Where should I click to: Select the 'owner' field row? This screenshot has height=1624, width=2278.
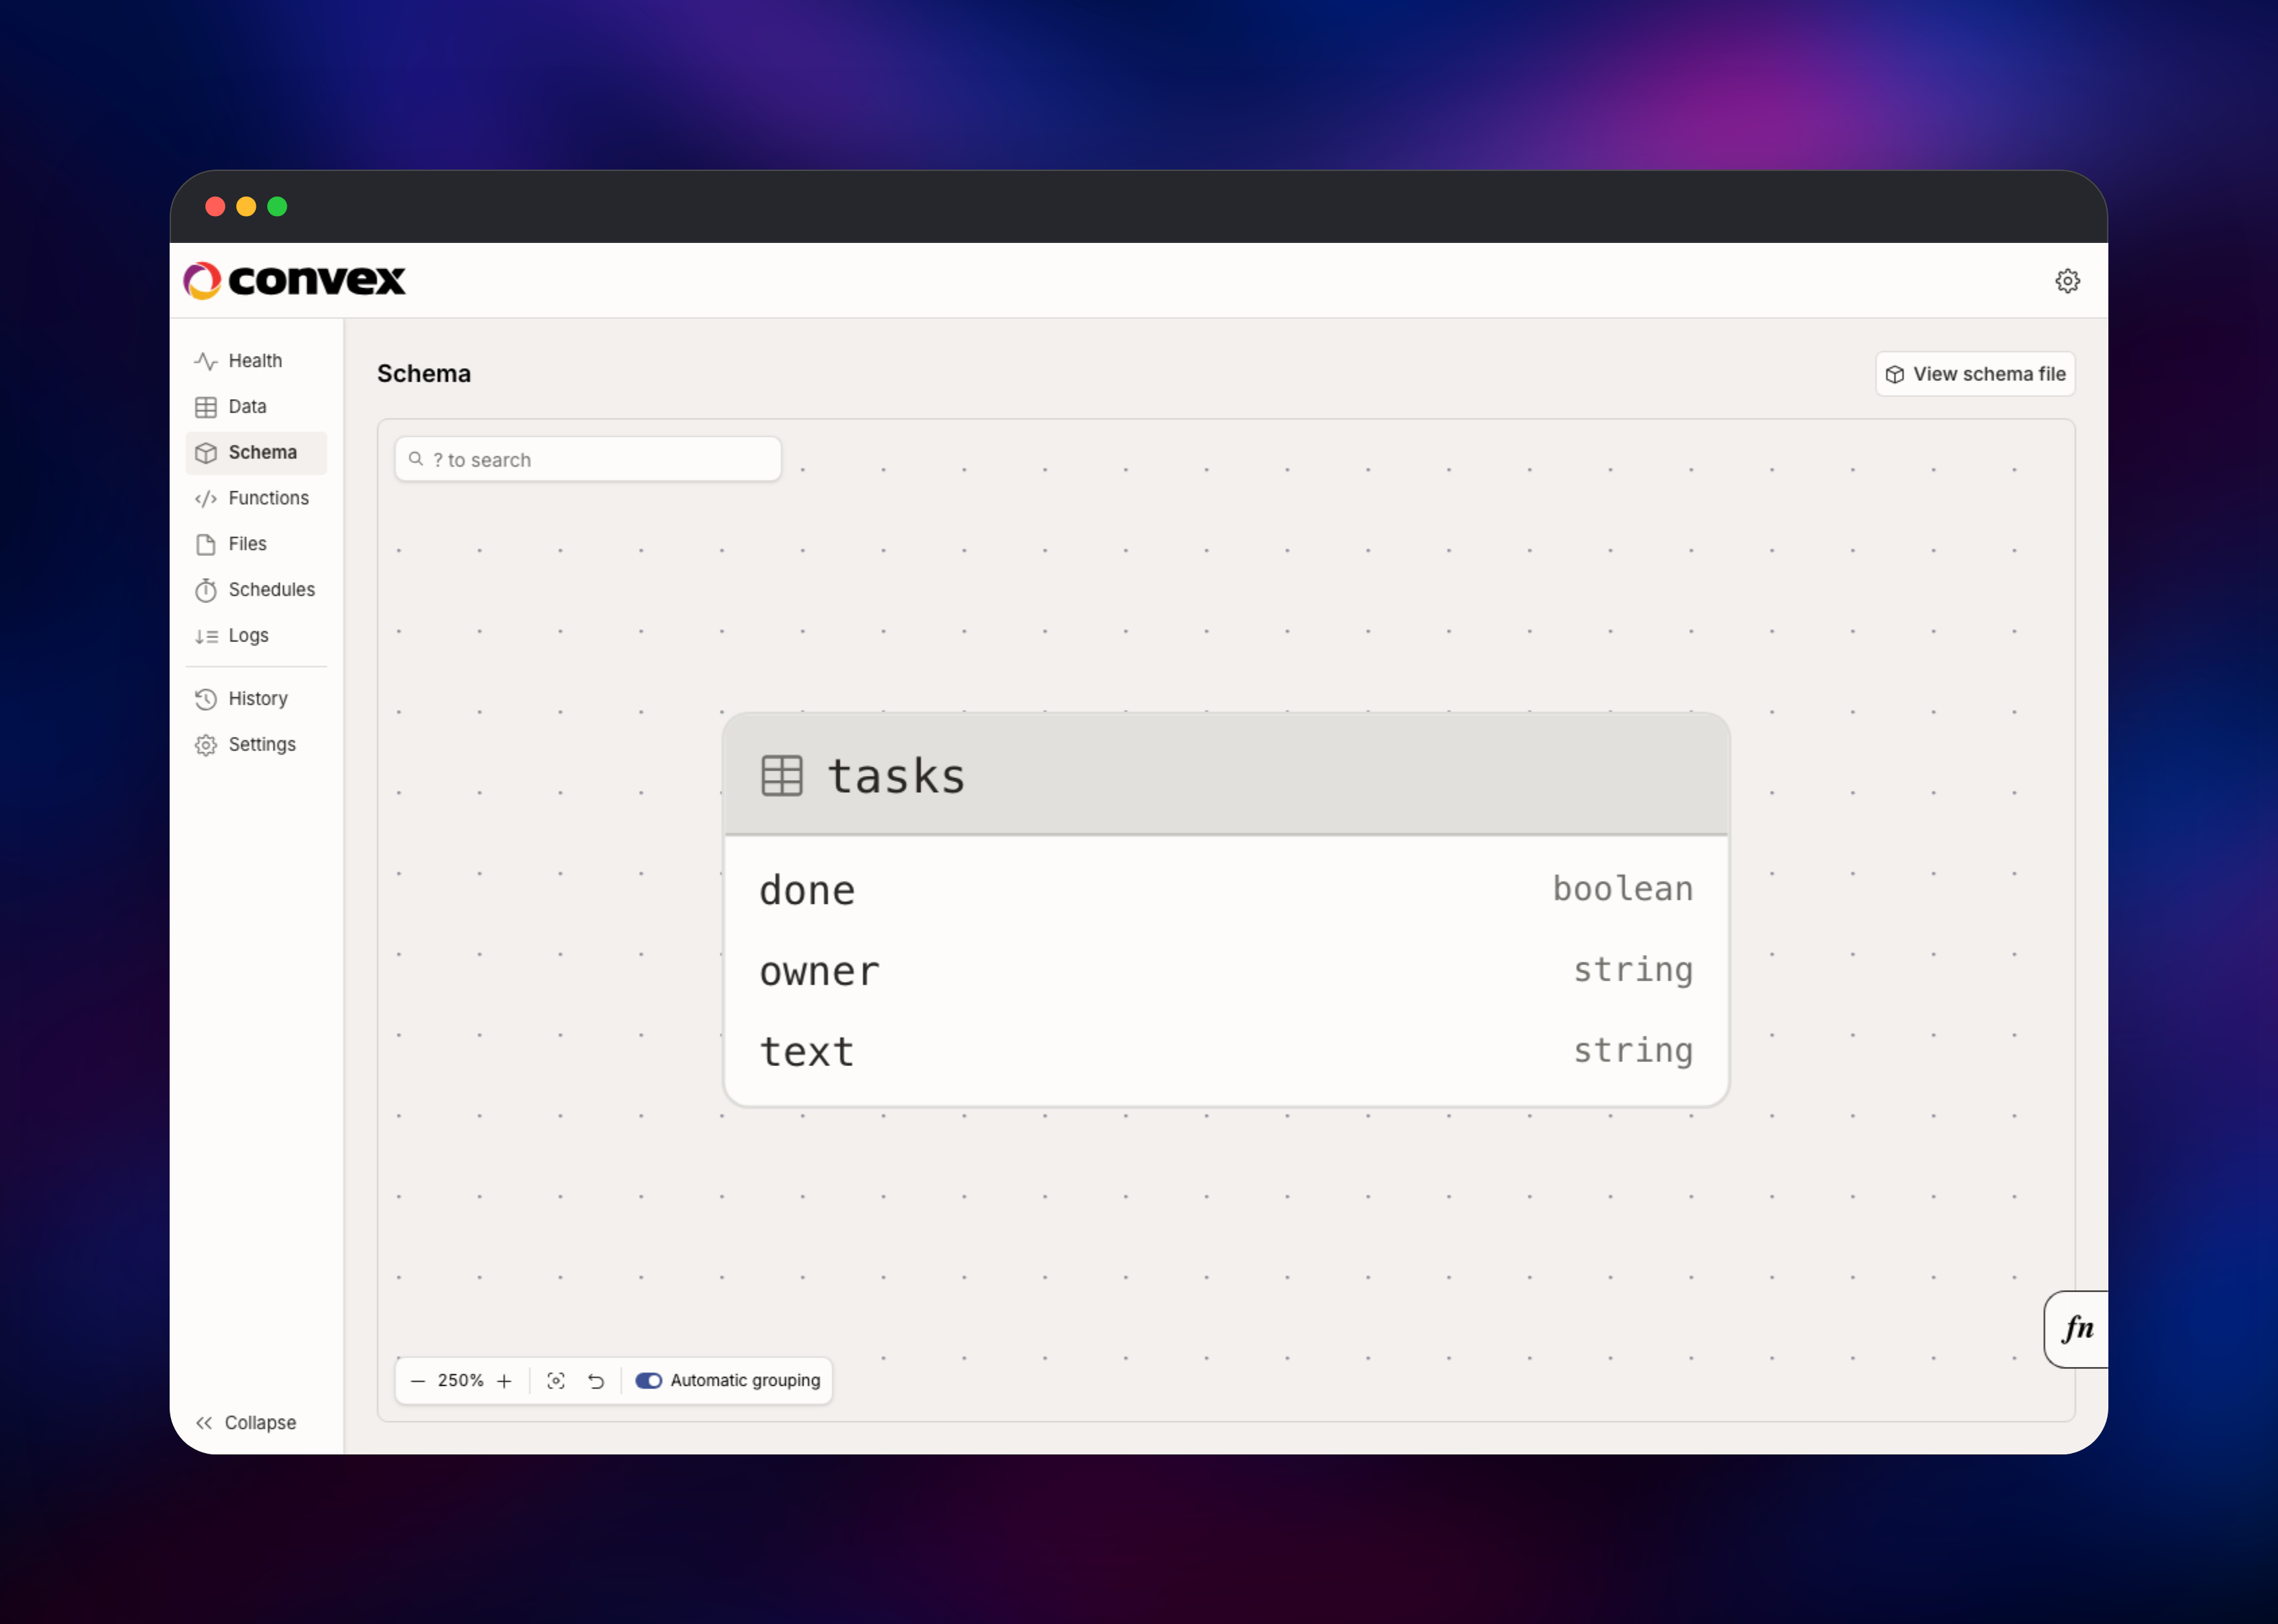click(1226, 971)
